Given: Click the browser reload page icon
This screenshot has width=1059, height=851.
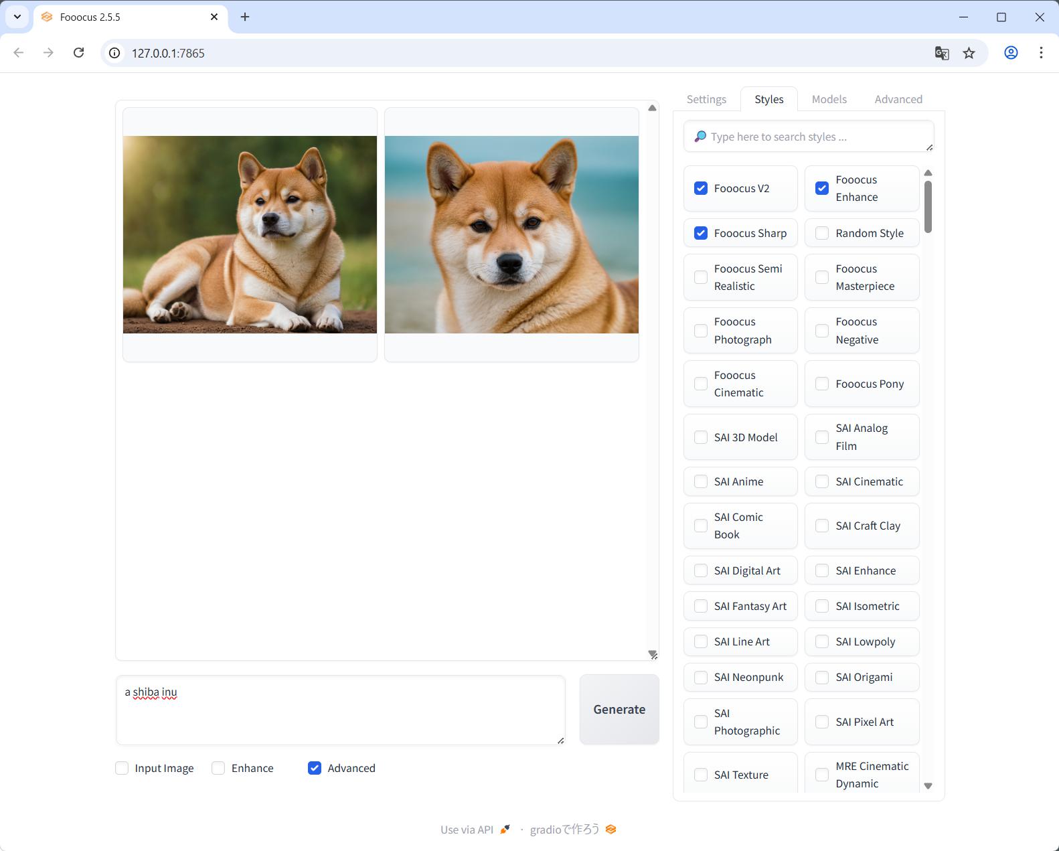Looking at the screenshot, I should pyautogui.click(x=79, y=53).
